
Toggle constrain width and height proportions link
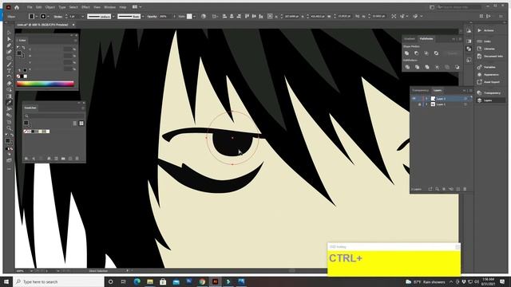tap(358, 16)
